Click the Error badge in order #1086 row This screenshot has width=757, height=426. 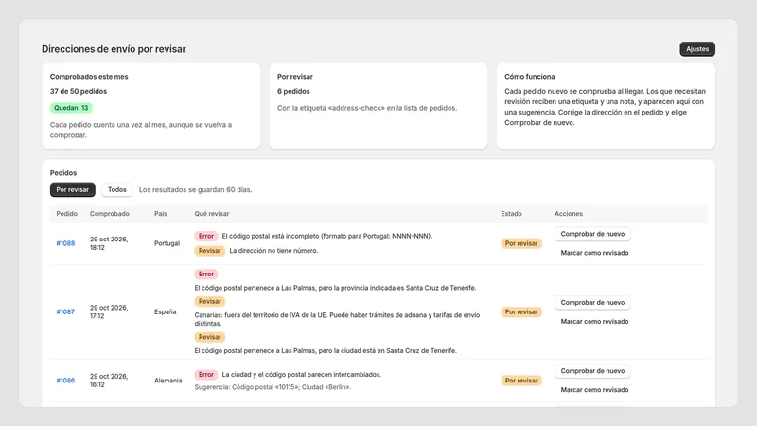tap(206, 375)
